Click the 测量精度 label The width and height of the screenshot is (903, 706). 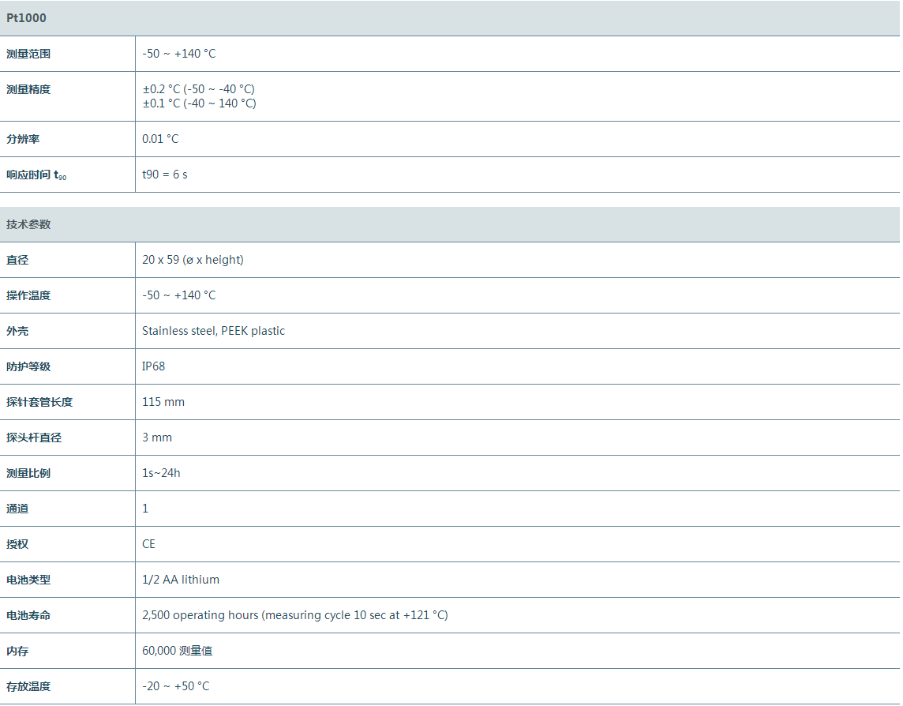(x=28, y=89)
